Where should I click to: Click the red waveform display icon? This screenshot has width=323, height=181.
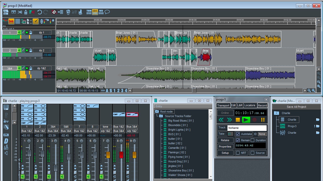tap(5, 21)
